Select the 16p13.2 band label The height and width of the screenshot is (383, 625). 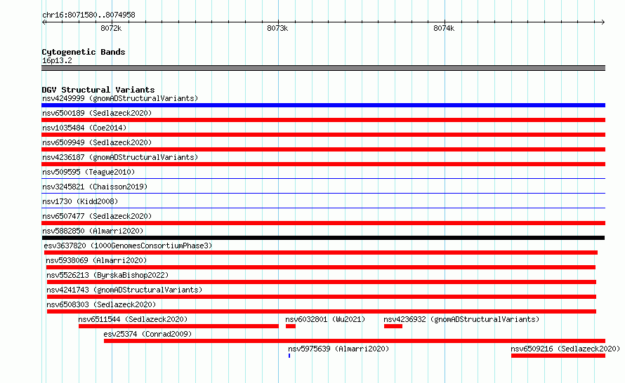[x=57, y=60]
